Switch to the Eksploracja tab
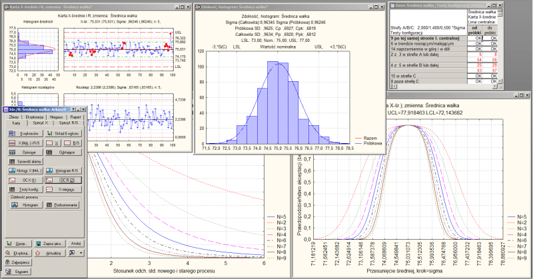533x279 pixels. tap(33, 117)
